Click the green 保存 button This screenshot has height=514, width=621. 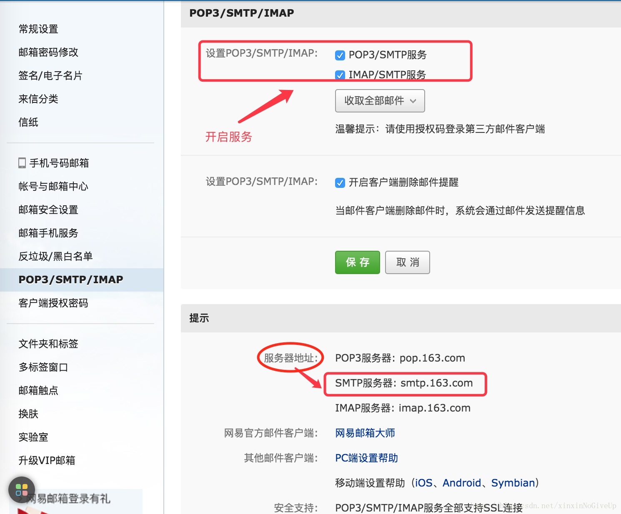358,262
